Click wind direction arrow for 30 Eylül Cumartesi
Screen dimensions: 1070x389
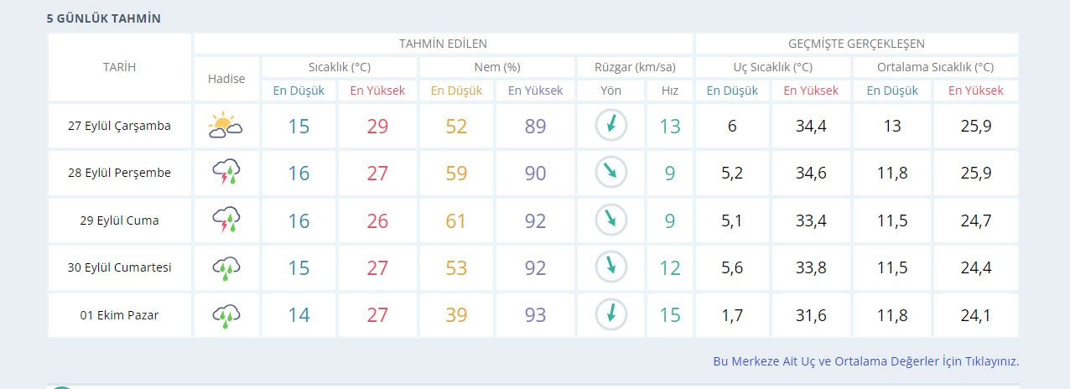tap(610, 267)
